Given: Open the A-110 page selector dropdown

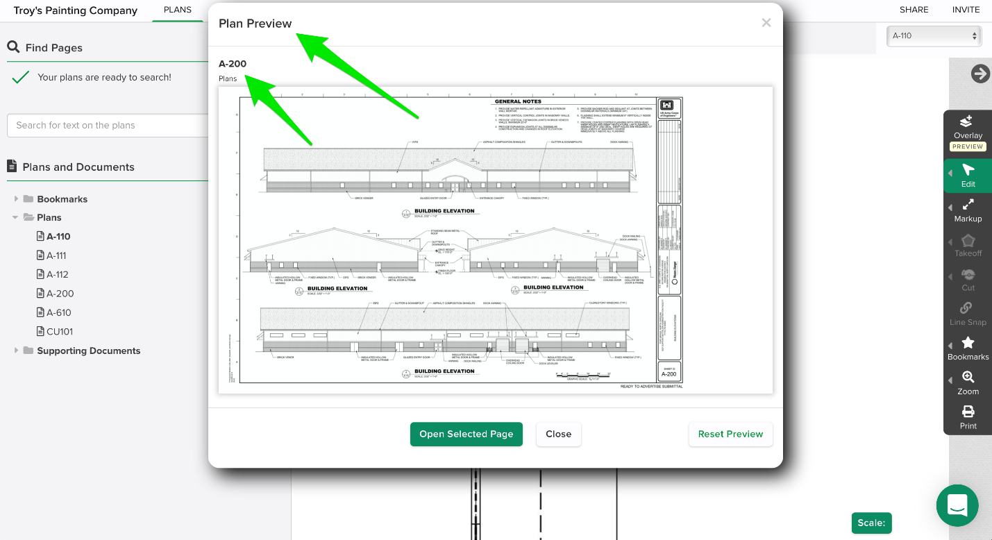Looking at the screenshot, I should point(934,36).
